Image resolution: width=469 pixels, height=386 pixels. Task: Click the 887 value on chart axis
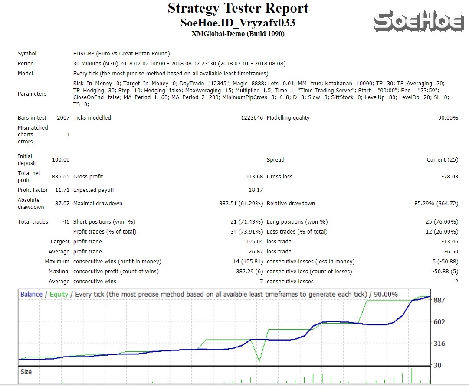tap(439, 300)
